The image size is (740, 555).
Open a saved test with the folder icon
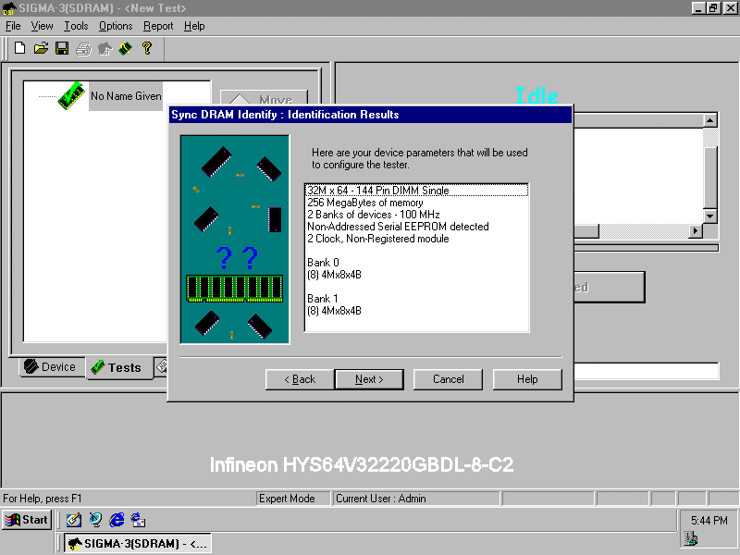coord(41,49)
